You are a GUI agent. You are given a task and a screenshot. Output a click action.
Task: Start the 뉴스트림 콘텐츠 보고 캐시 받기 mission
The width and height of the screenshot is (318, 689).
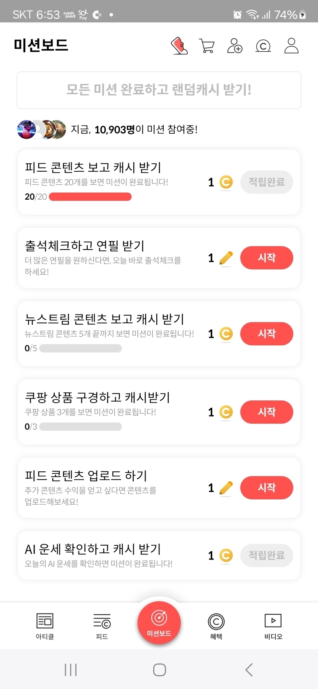coord(267,333)
